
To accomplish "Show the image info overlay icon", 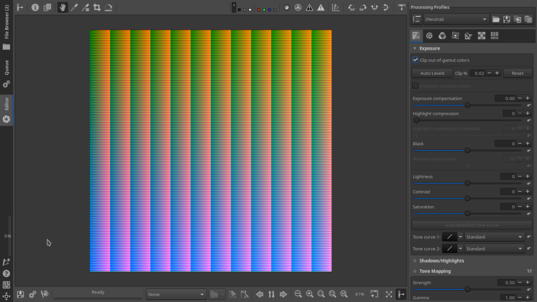I will [x=35, y=7].
